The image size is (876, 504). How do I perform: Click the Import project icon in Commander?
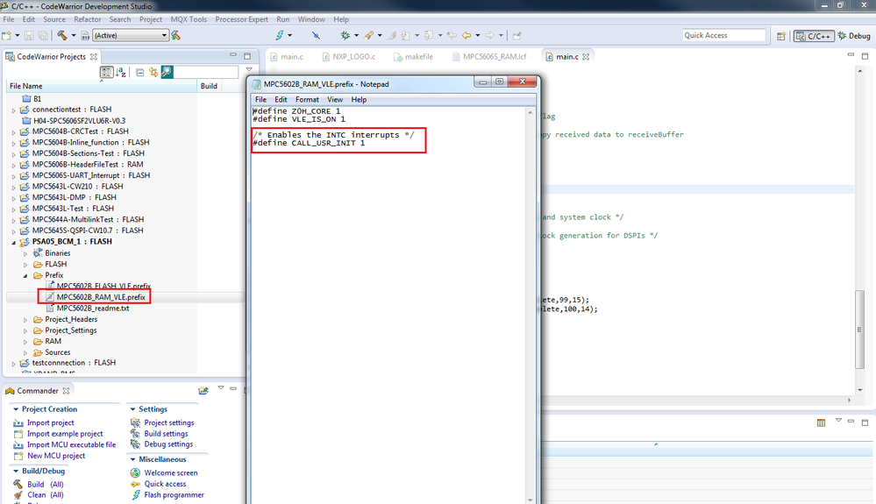pos(18,423)
